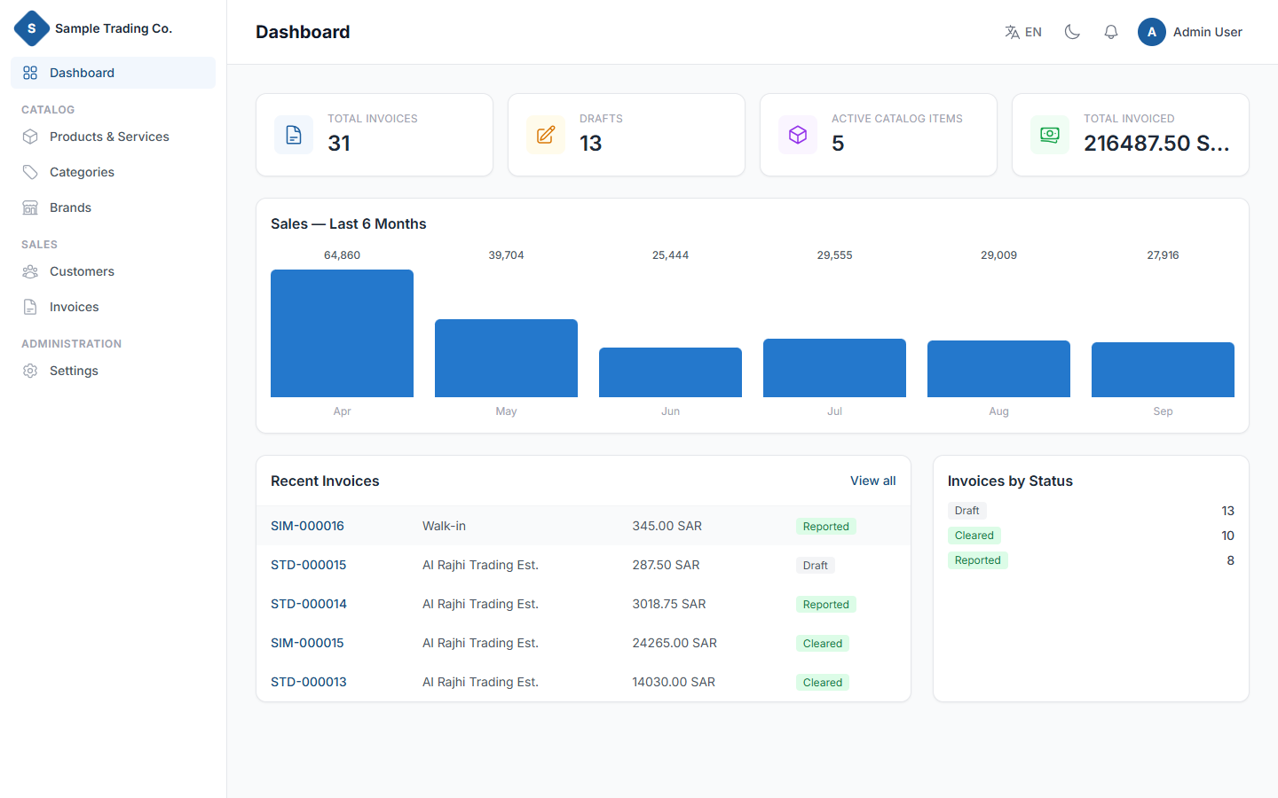Click the Drafts pencil icon
Image resolution: width=1278 pixels, height=798 pixels.
(x=546, y=135)
